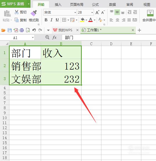Open the font name dropdown
This screenshot has width=156, height=161.
[75, 12]
